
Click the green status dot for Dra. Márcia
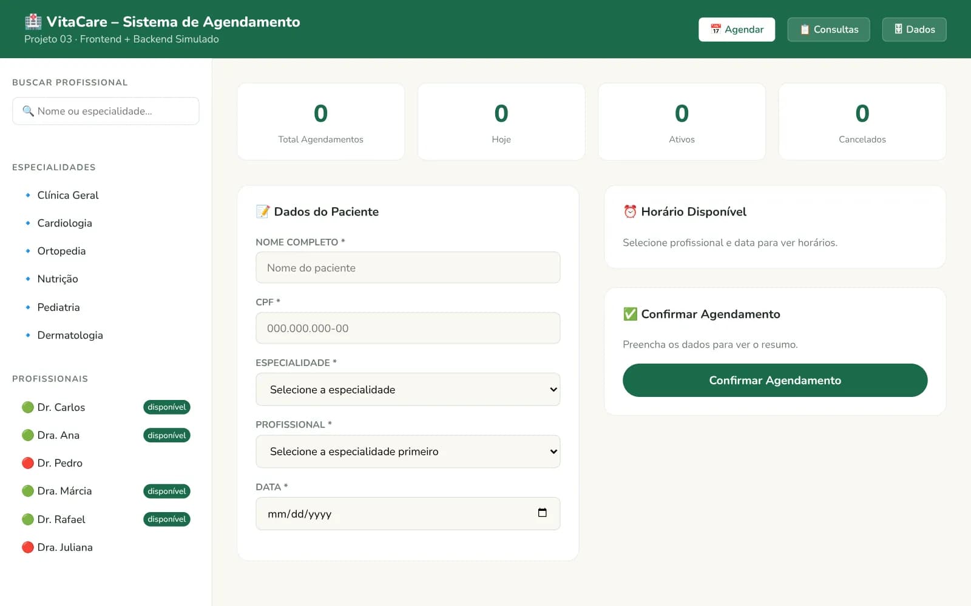click(x=28, y=491)
